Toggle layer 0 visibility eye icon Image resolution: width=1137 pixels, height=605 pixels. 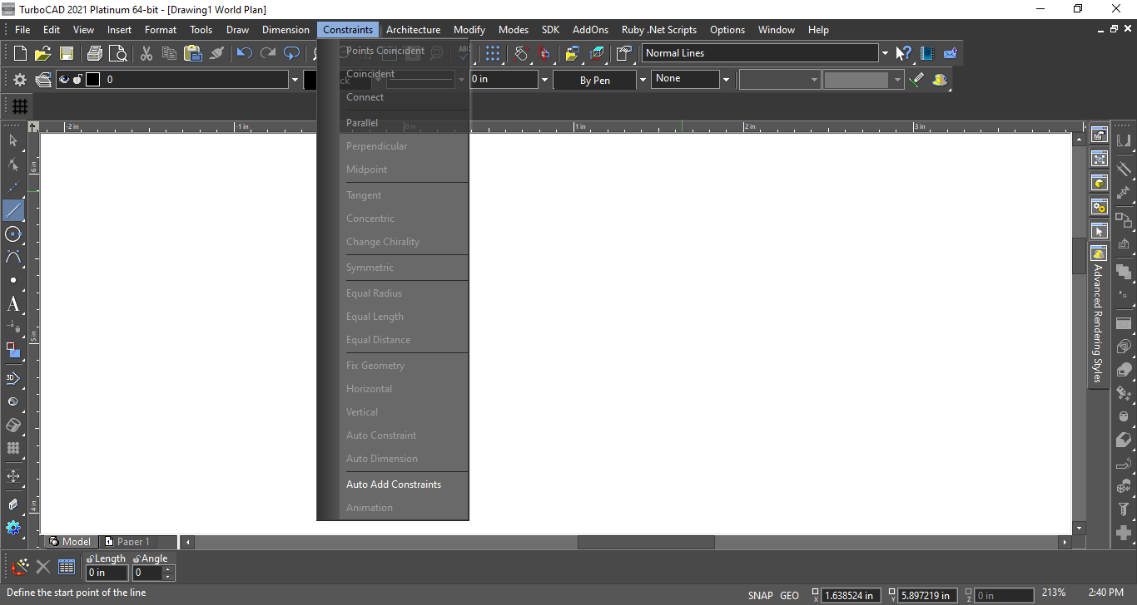point(64,80)
